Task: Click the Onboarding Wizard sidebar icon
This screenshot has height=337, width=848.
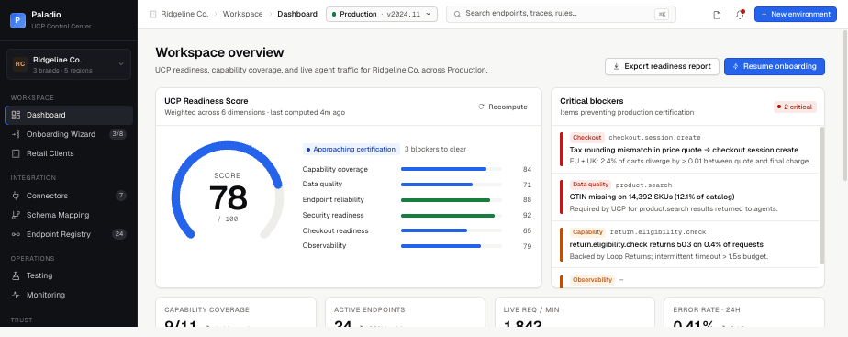Action: [x=16, y=134]
